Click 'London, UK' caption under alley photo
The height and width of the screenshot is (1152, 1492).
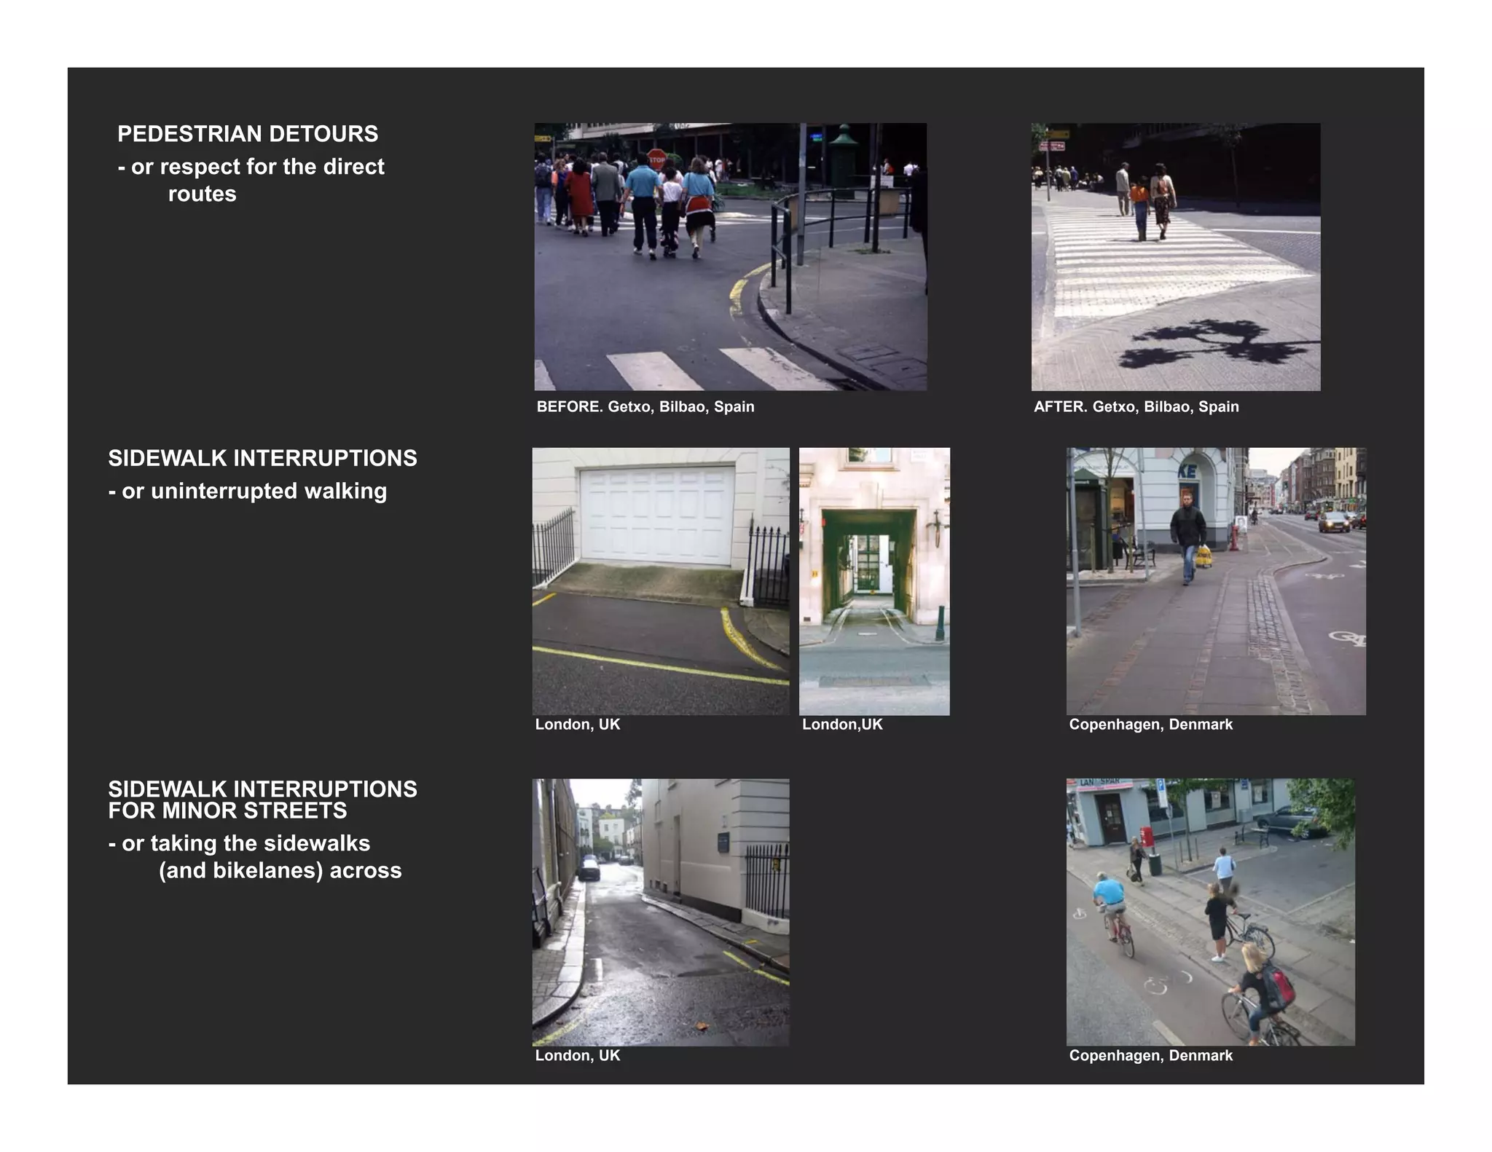pyautogui.click(x=578, y=1056)
